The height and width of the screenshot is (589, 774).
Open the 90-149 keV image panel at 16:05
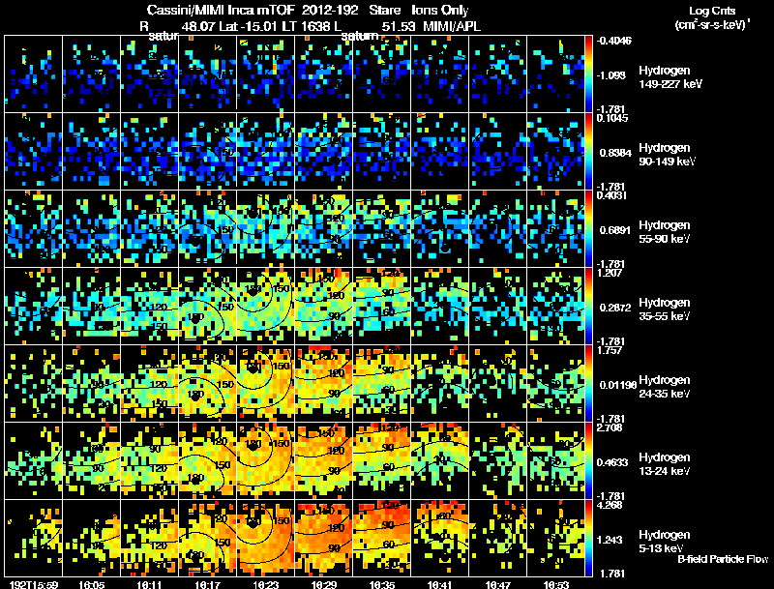91,151
